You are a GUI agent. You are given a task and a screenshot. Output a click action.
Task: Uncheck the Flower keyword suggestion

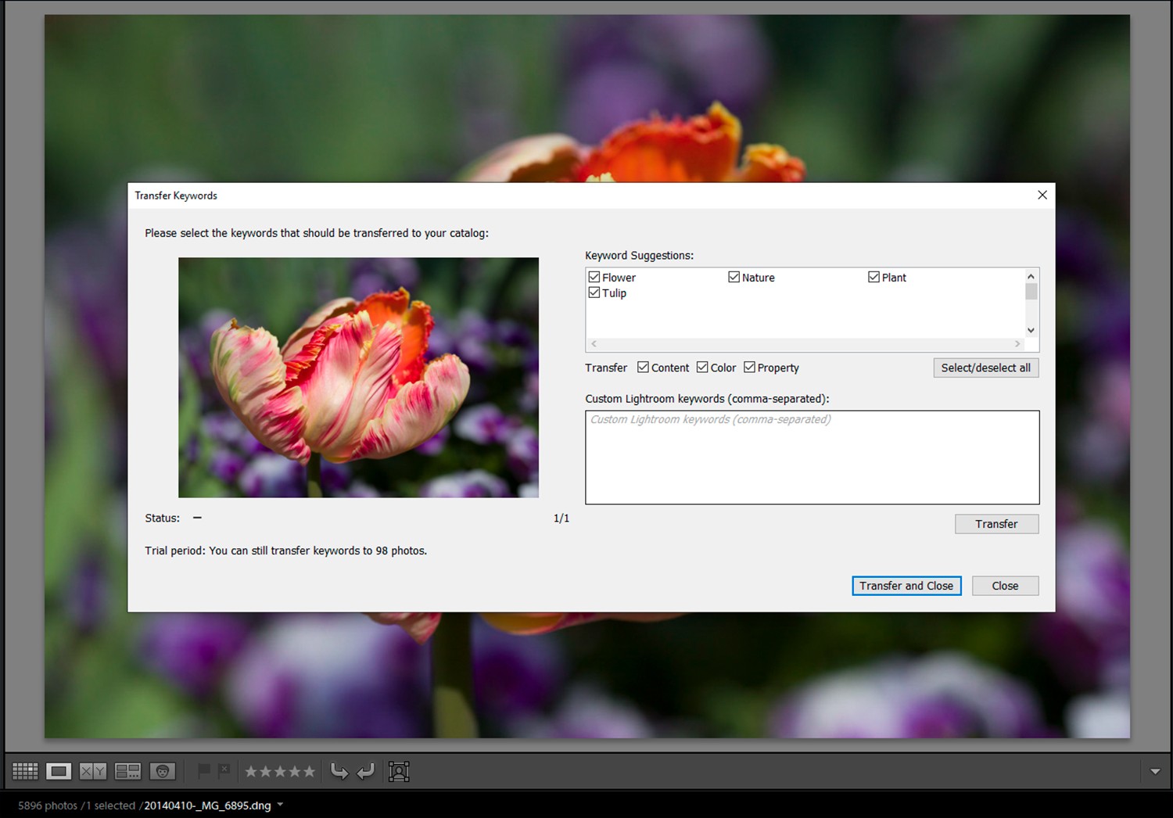(x=595, y=277)
